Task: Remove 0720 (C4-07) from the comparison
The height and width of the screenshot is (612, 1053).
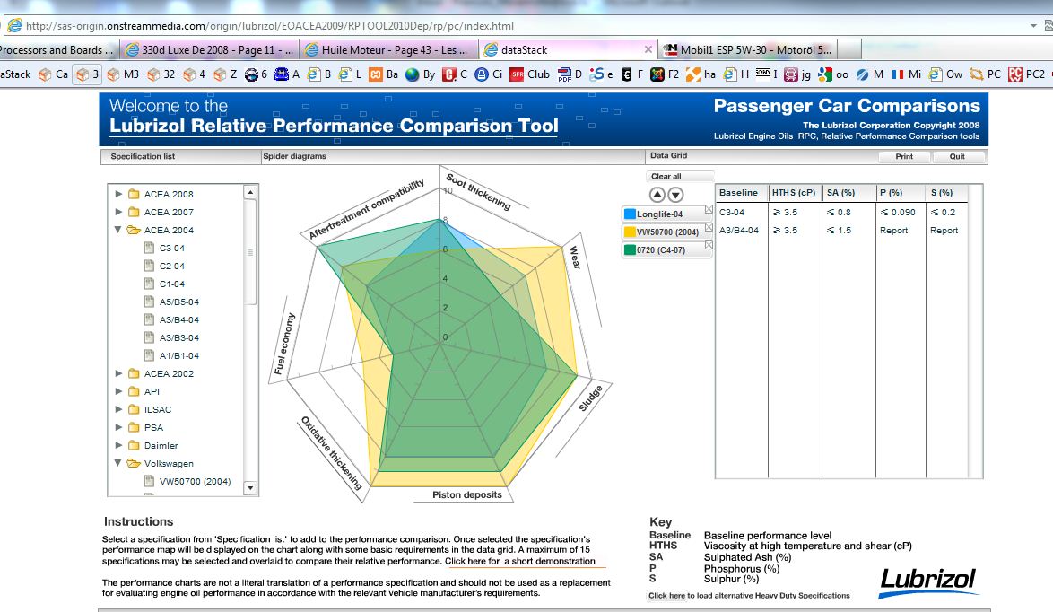Action: coord(709,245)
